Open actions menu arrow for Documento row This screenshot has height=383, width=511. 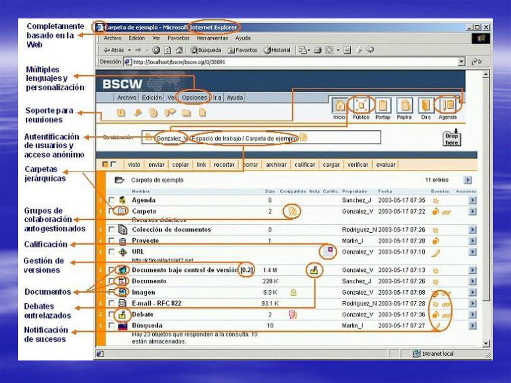pos(472,281)
